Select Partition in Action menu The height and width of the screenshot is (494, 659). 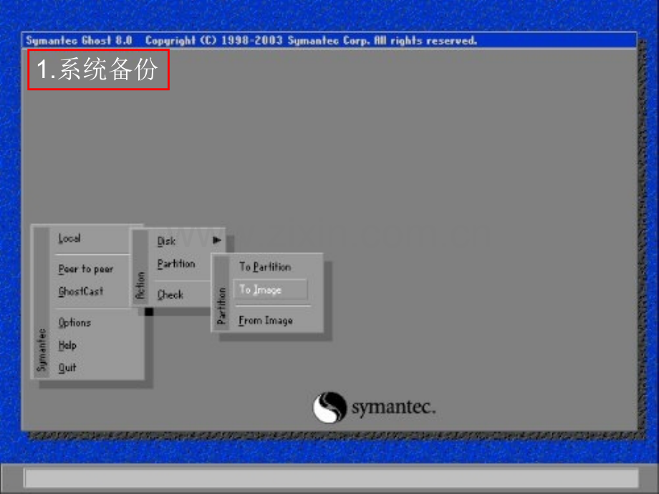pos(176,263)
